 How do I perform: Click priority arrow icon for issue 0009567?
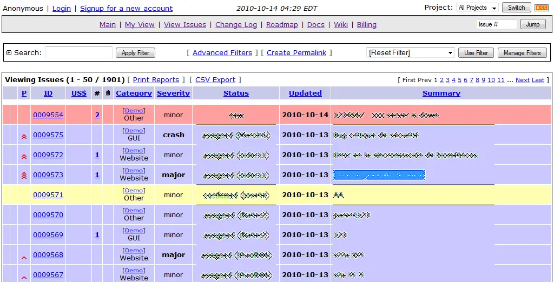pos(24,276)
